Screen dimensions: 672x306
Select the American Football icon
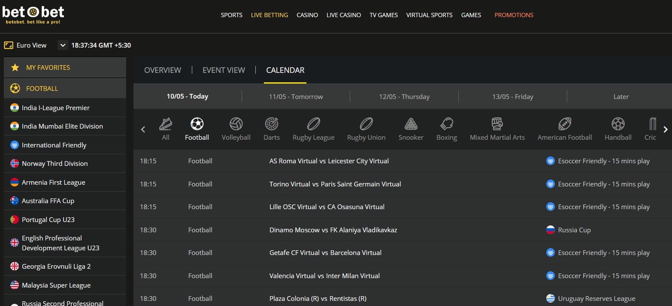(565, 124)
